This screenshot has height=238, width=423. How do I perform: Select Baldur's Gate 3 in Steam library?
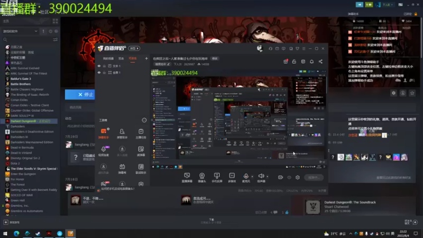21,79
